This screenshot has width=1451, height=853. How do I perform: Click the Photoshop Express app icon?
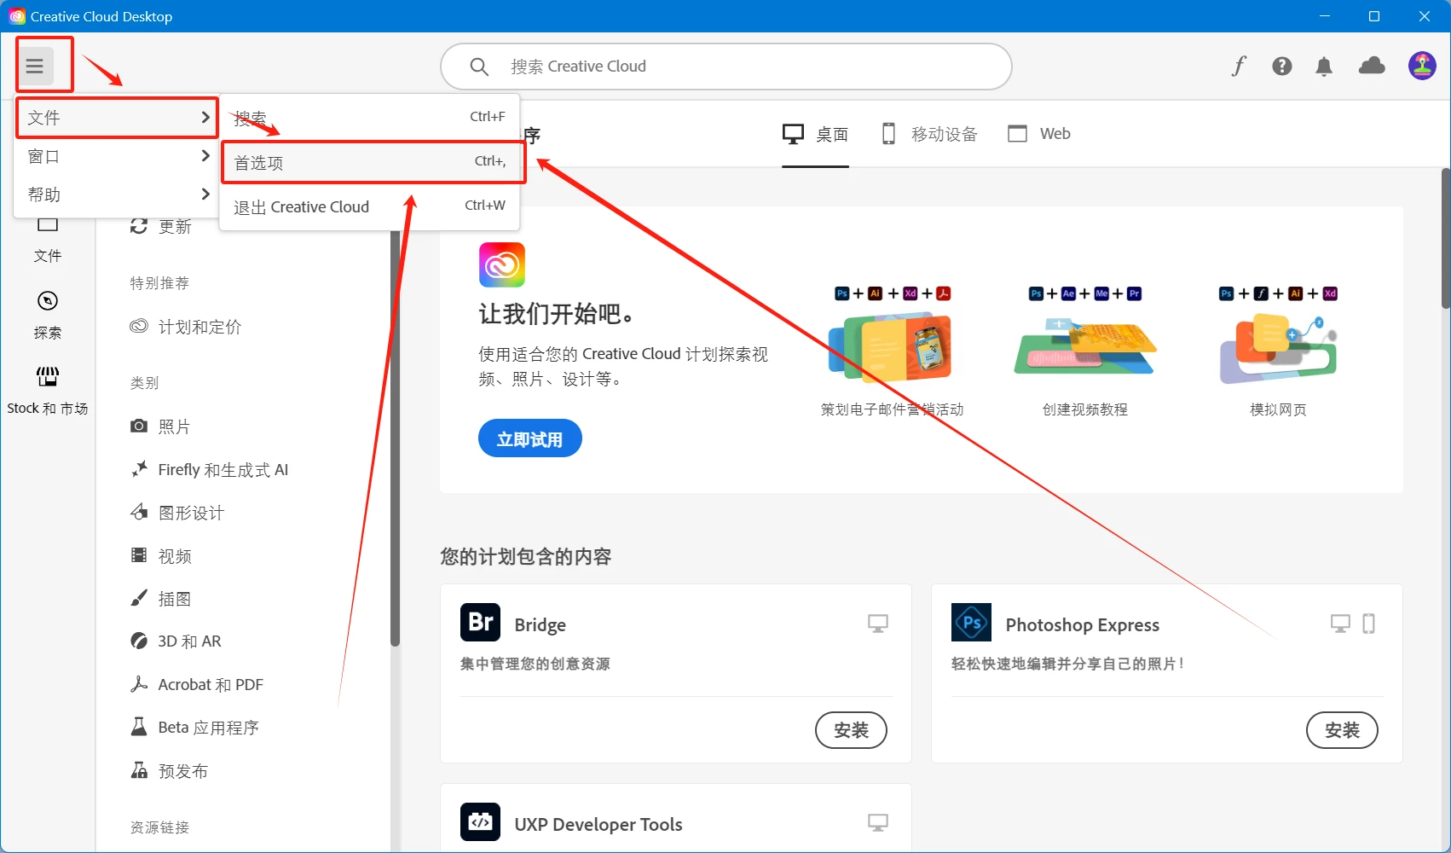pyautogui.click(x=971, y=622)
